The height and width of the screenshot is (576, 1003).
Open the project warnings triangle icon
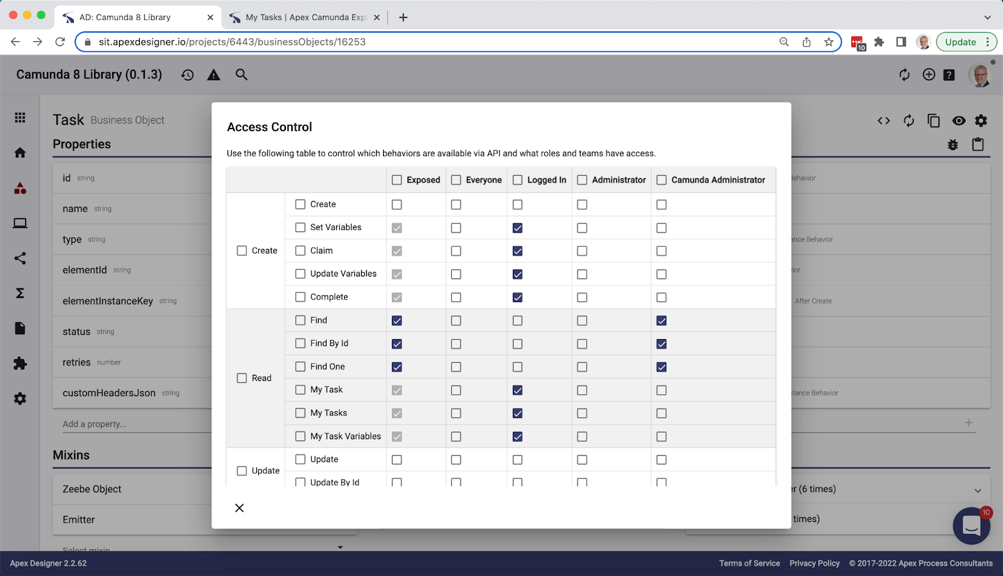[214, 75]
